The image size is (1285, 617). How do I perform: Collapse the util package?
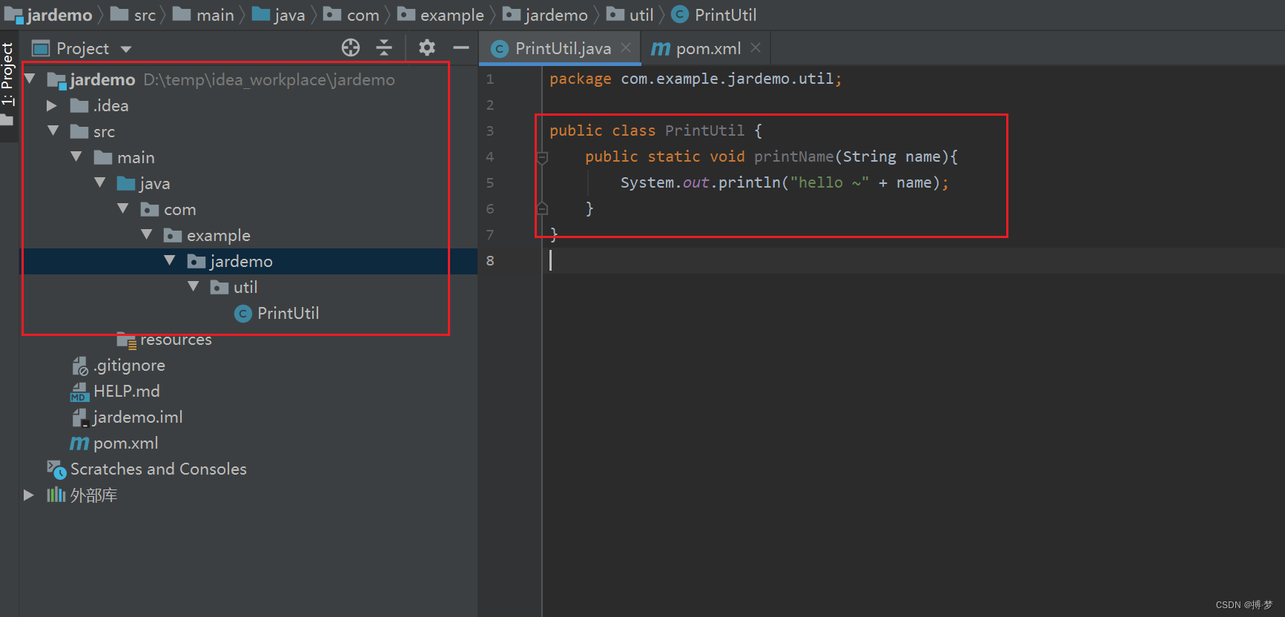pyautogui.click(x=194, y=286)
